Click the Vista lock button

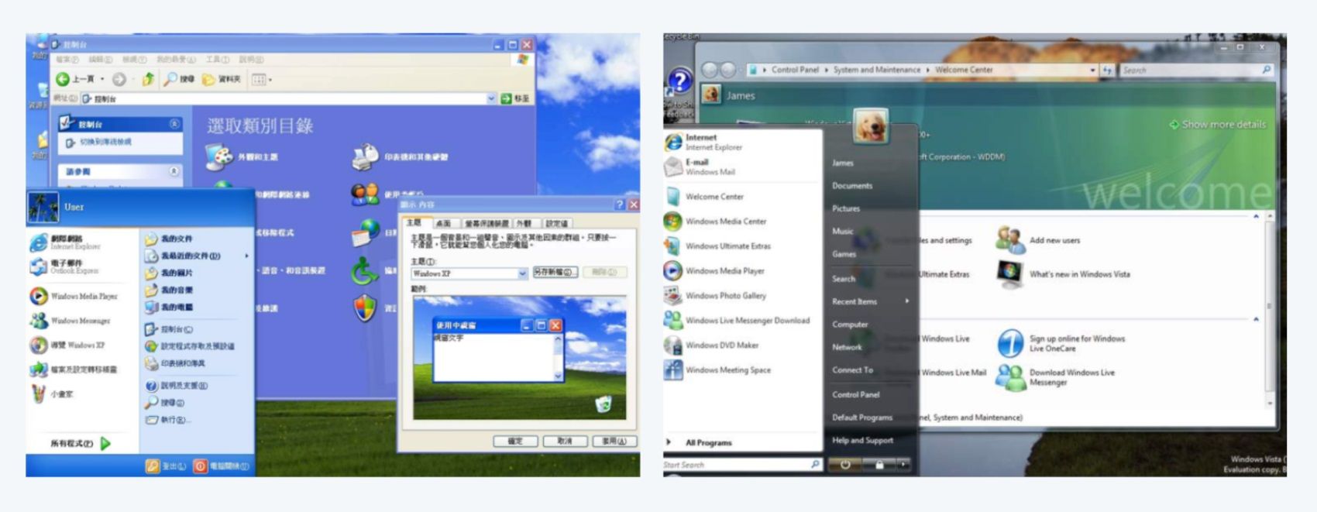879,465
